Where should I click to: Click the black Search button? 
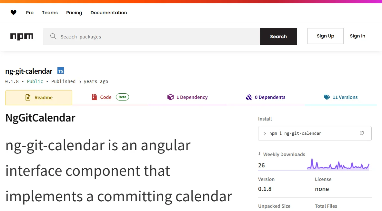click(x=278, y=36)
